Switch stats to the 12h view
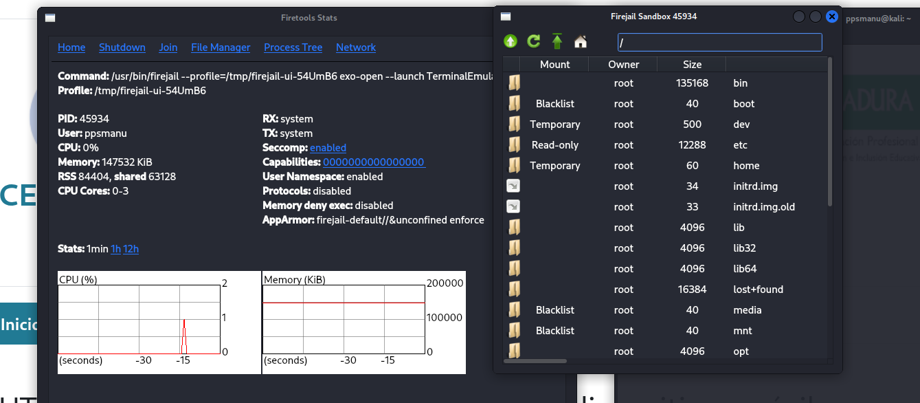Viewport: 920px width, 403px height. (x=131, y=249)
